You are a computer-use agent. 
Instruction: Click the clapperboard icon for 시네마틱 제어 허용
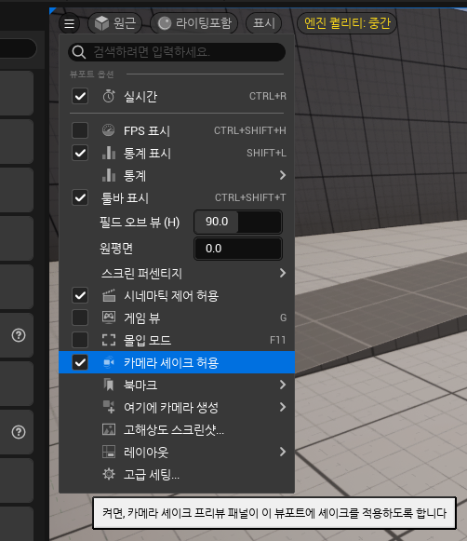pyautogui.click(x=109, y=296)
